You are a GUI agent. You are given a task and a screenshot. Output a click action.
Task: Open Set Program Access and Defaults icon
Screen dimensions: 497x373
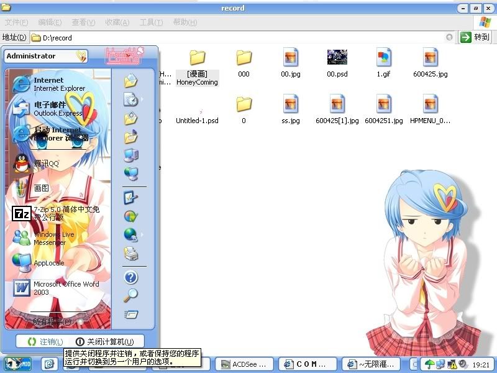tap(130, 216)
